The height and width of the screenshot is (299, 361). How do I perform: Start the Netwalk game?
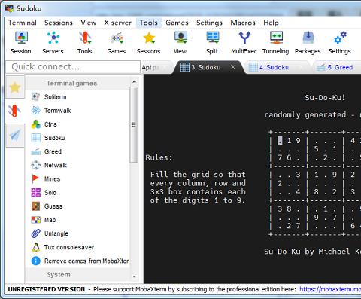(56, 165)
